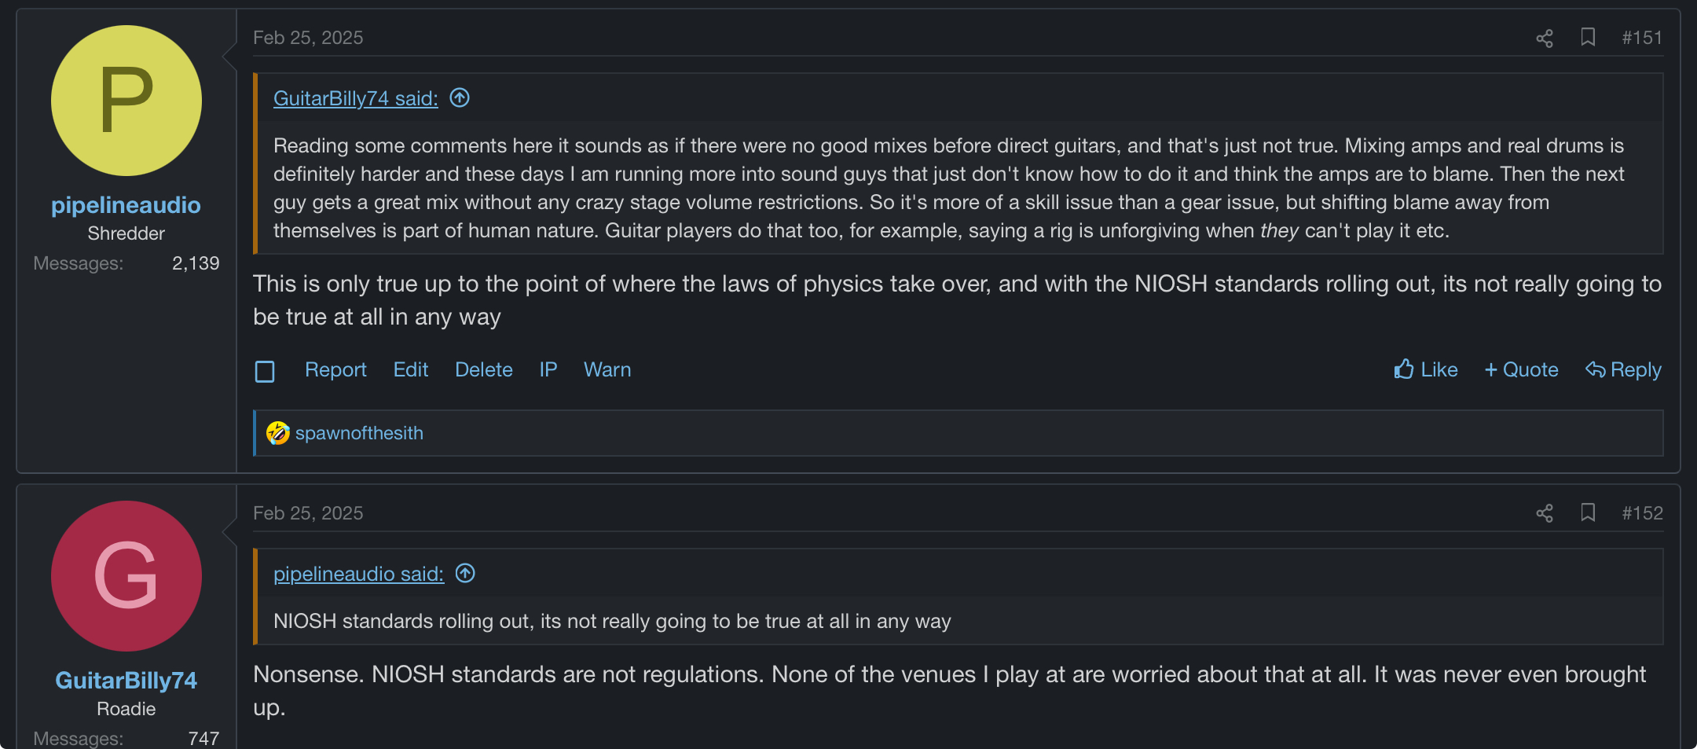Warn user pipelineaudio
The height and width of the screenshot is (749, 1697).
pyautogui.click(x=607, y=369)
